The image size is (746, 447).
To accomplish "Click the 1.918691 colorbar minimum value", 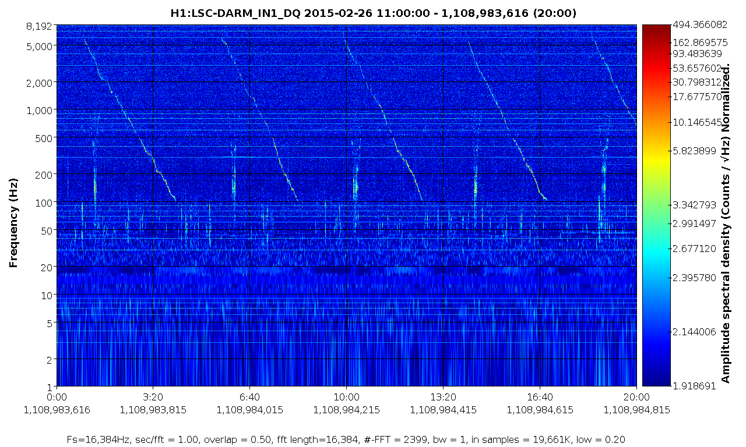I will tap(695, 386).
